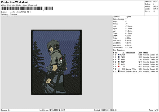Click the 'Brand' column header
Image resolution: width=159 pixels, height=112 pixels.
[x=145, y=53]
